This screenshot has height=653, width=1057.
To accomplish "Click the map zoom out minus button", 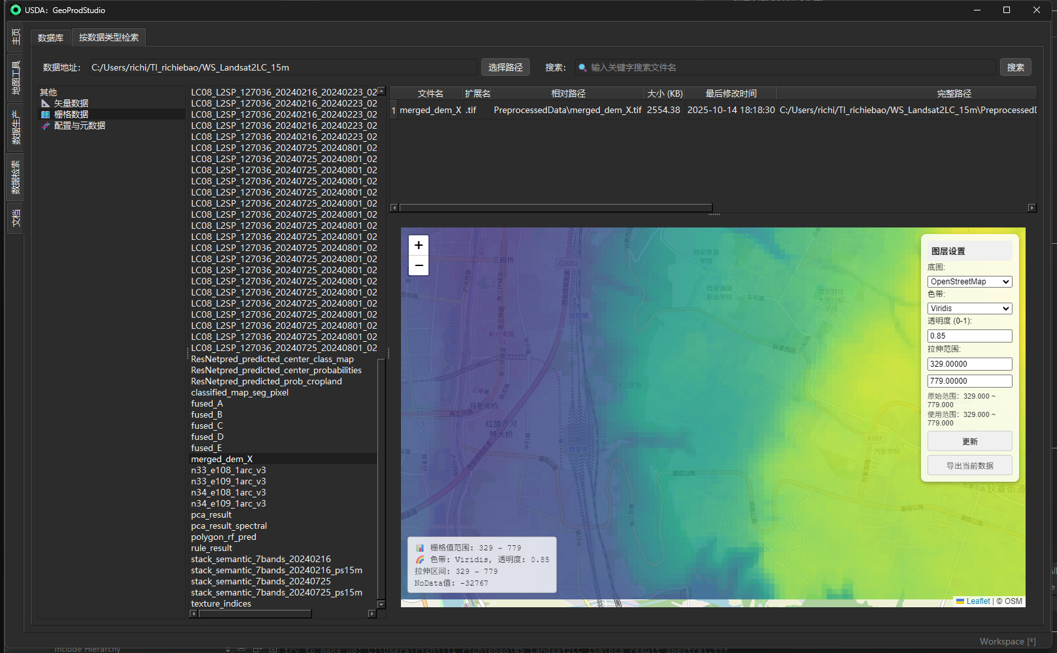I will click(x=419, y=265).
